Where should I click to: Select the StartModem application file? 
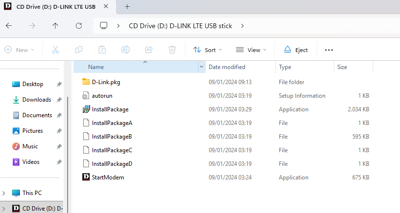tap(108, 177)
